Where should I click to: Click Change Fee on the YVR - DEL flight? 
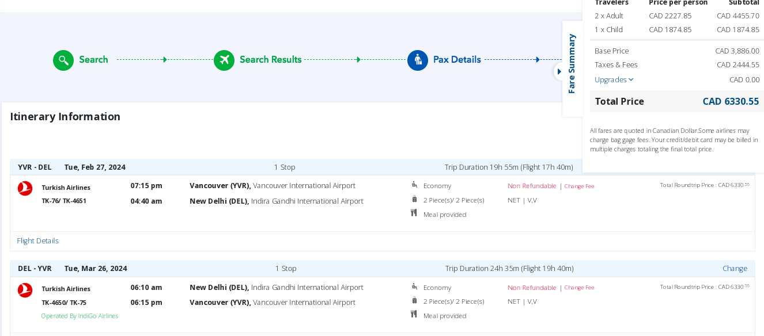pos(579,186)
